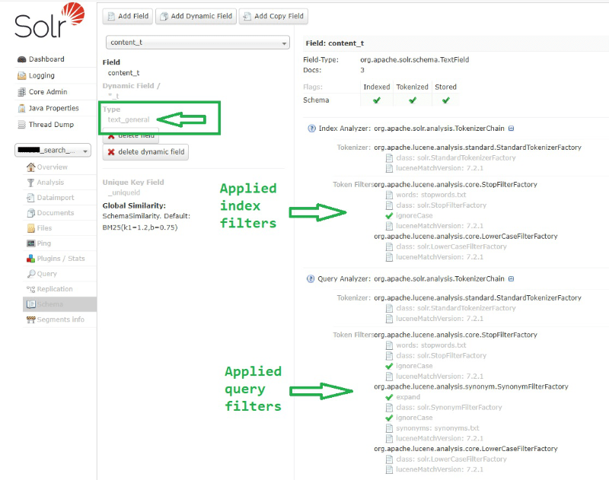Click the Plugins / Stats blocks icon
The image size is (609, 480).
pos(30,259)
